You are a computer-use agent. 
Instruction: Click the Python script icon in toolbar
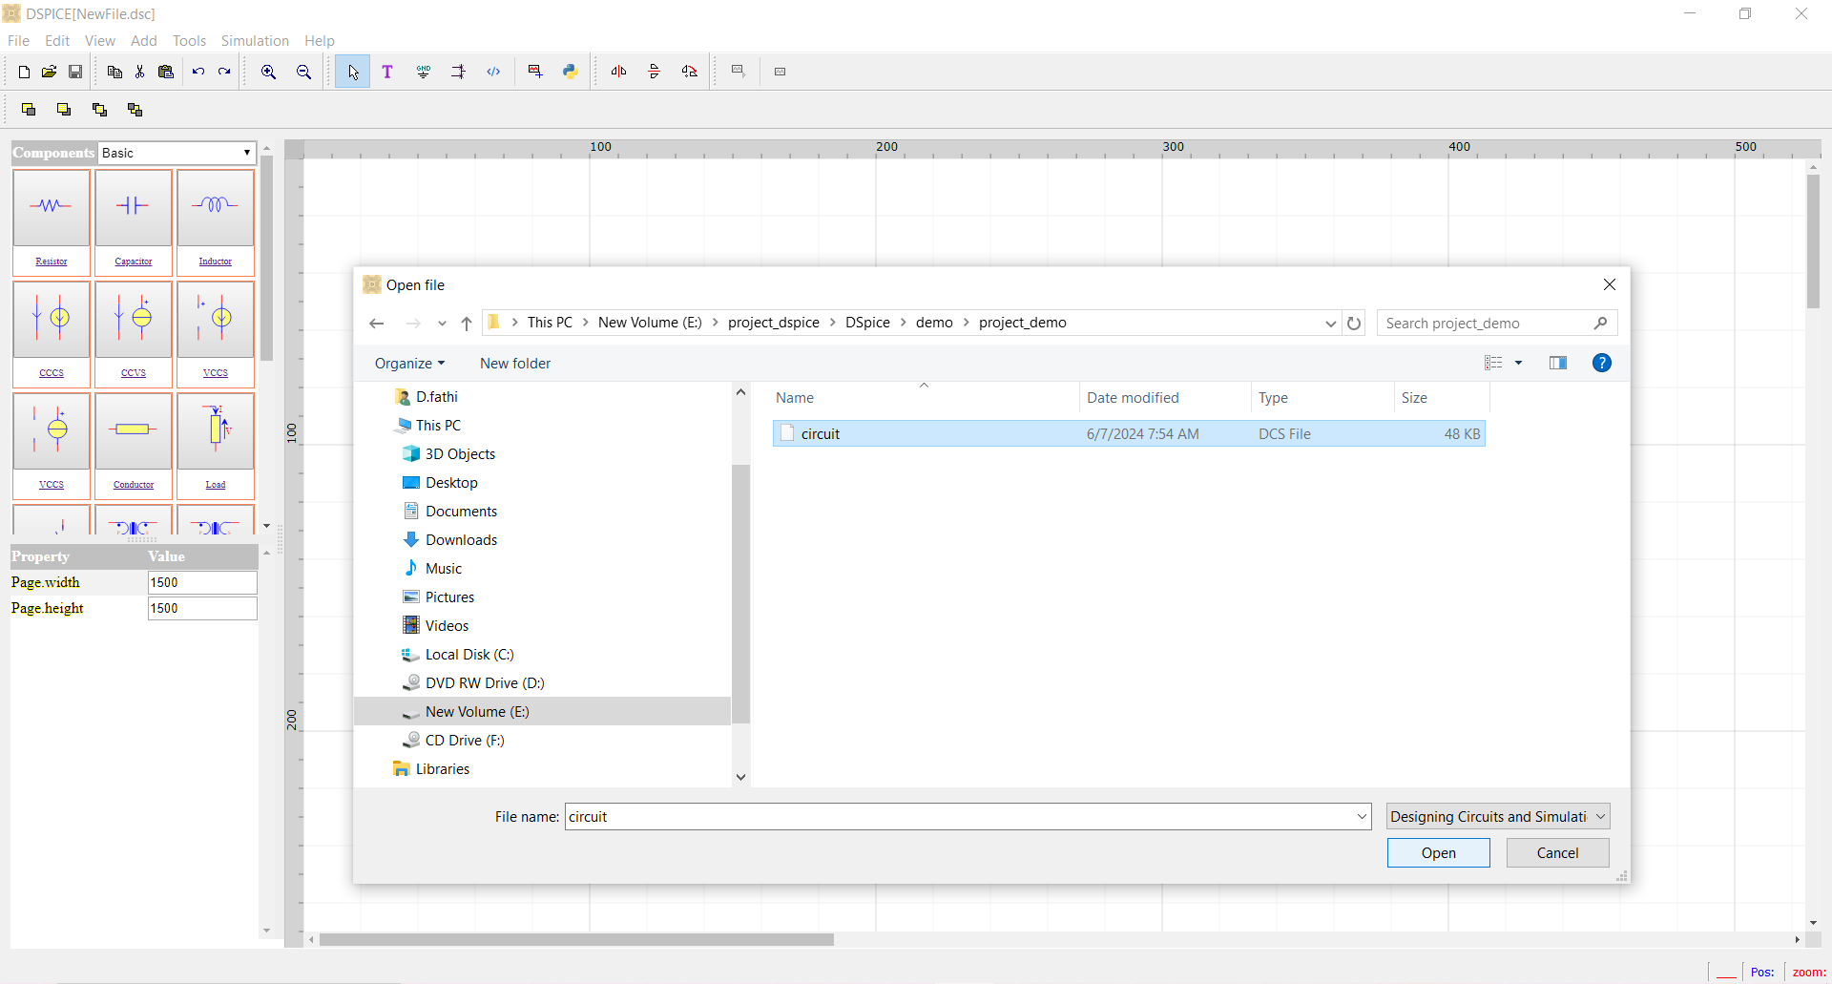570,72
